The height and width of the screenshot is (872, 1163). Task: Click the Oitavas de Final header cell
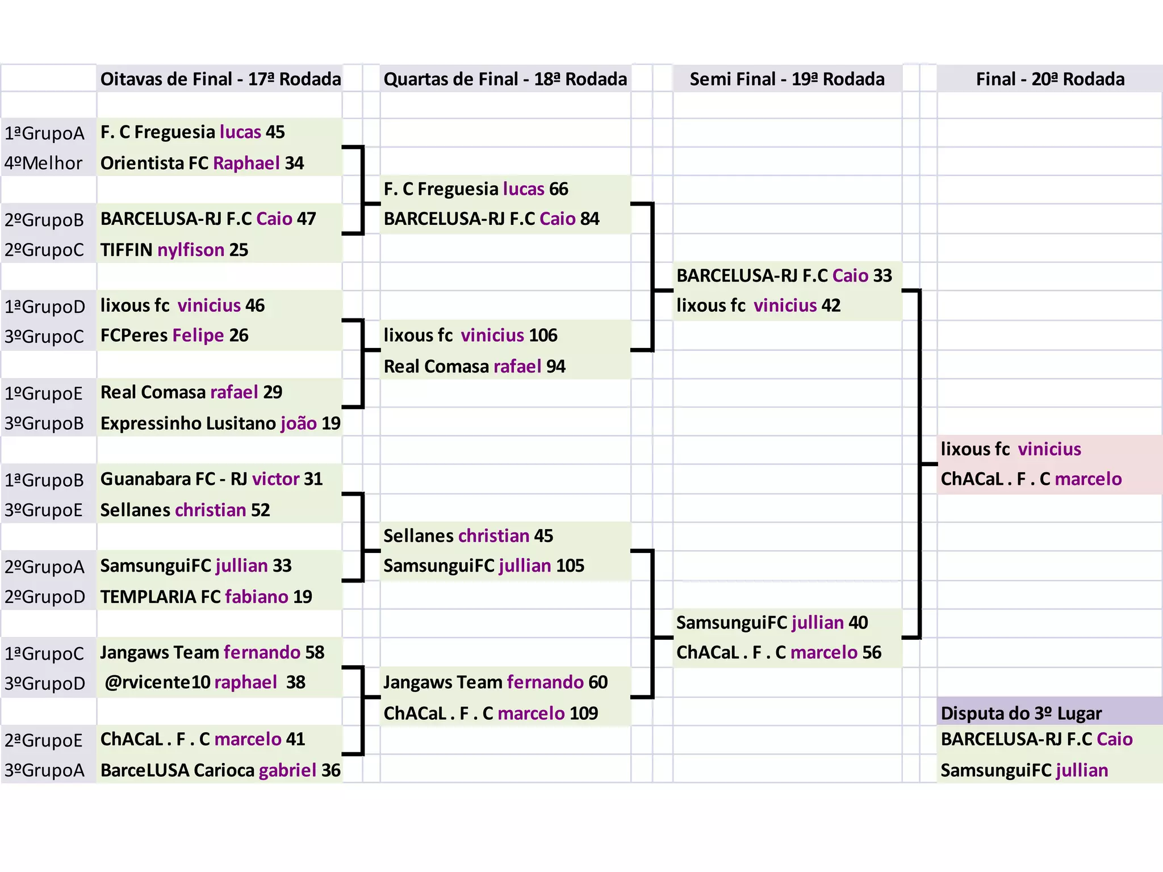(x=220, y=79)
